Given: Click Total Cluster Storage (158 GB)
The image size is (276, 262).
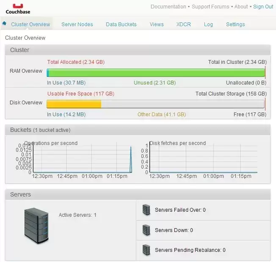Looking at the screenshot, I should pos(231,94).
